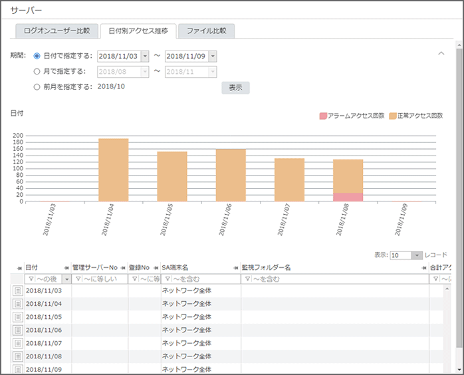464x375 pixels.
Task: Open start date 2018/11/03 dropdown
Action: [x=145, y=57]
